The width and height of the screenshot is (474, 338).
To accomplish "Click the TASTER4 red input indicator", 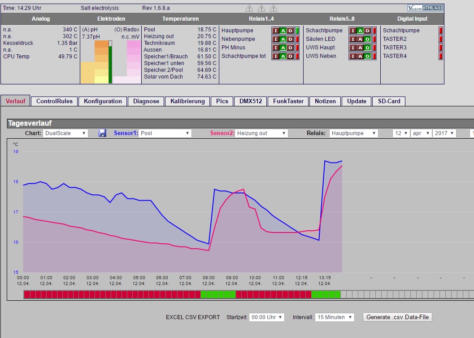I will pos(441,56).
